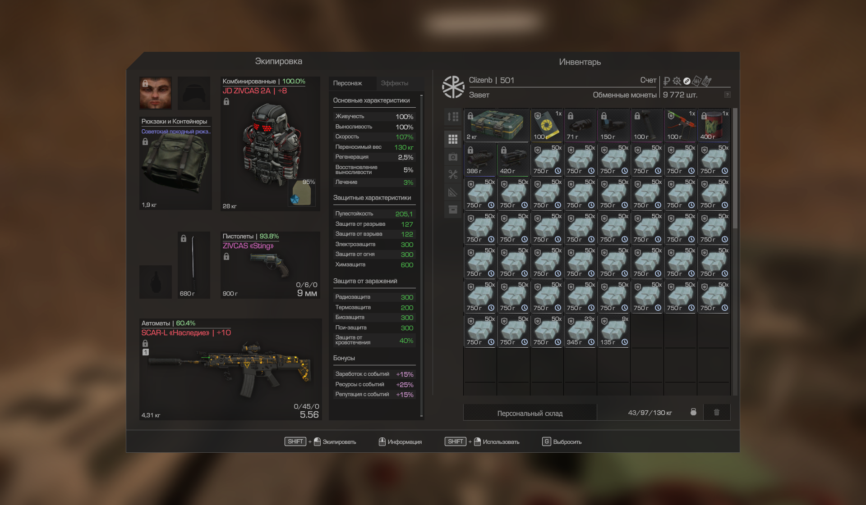
Task: Select the empty helmet slot
Action: [x=194, y=93]
